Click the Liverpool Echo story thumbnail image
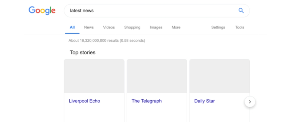Screen dimensions: 291x122 94,76
